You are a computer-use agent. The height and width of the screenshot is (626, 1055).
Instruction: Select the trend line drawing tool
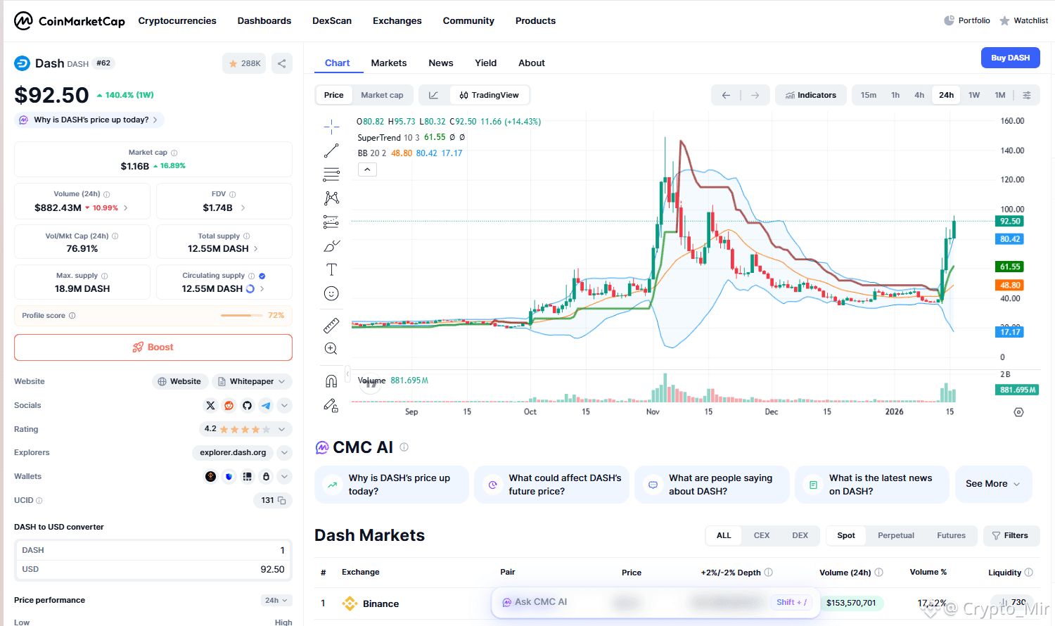[x=331, y=151]
